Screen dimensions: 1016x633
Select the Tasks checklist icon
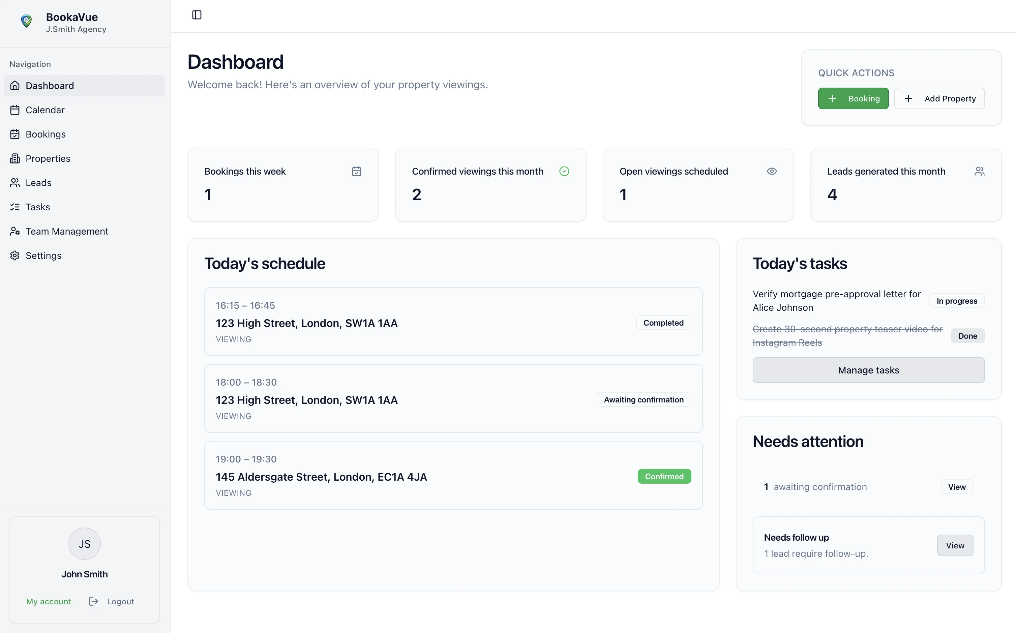pyautogui.click(x=14, y=207)
